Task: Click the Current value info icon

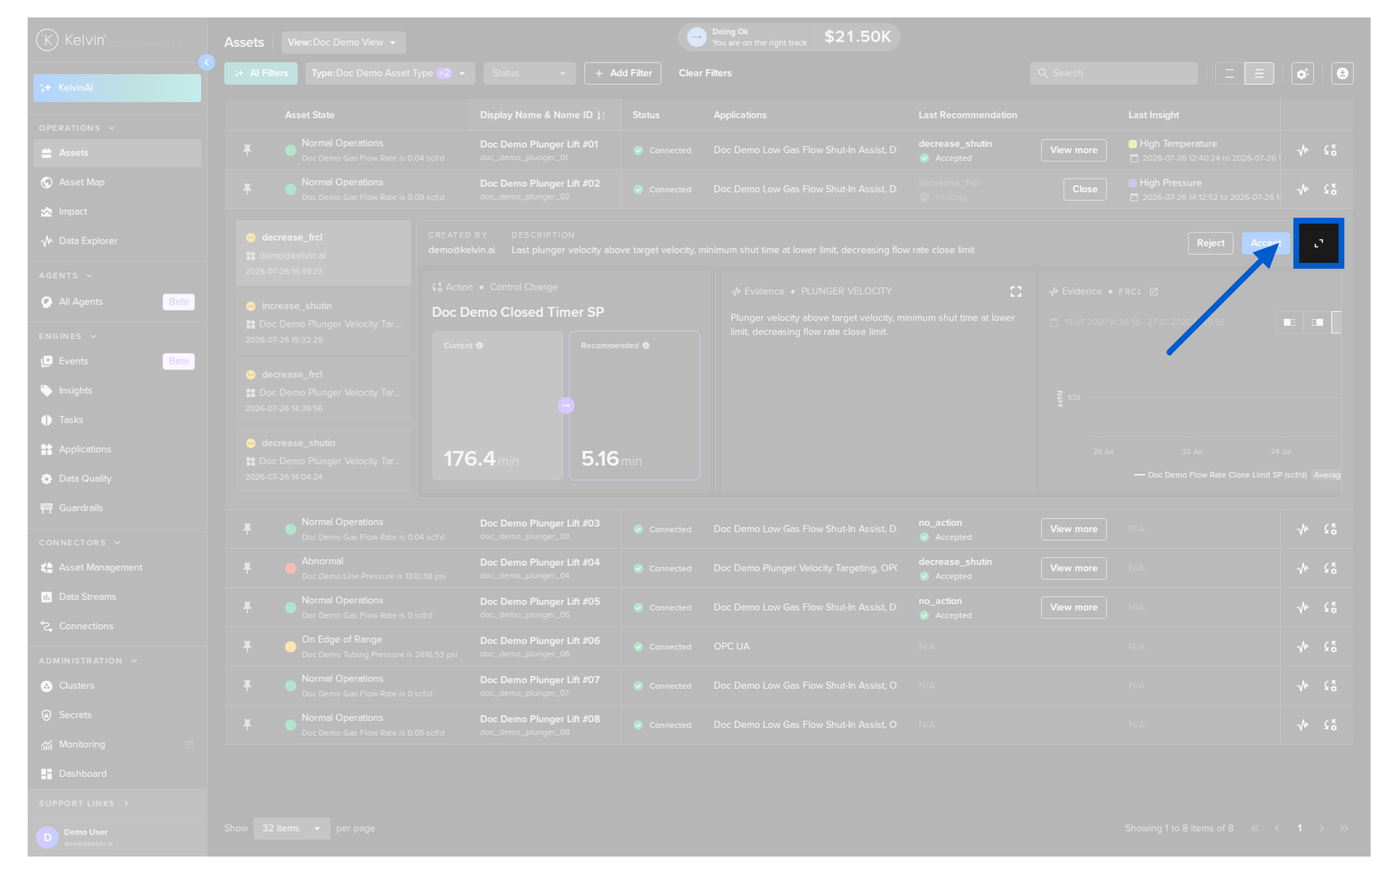Action: [479, 346]
